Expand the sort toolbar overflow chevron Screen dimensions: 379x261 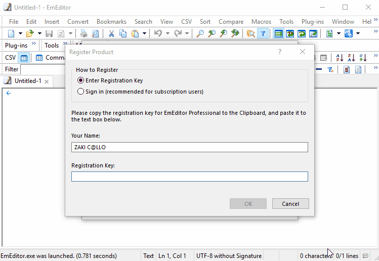click(375, 56)
